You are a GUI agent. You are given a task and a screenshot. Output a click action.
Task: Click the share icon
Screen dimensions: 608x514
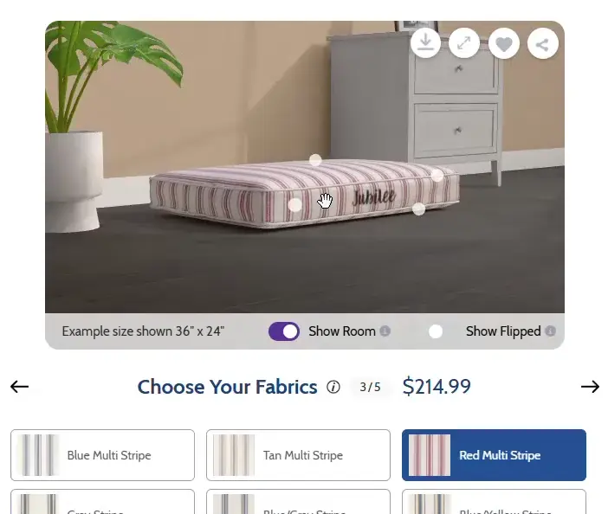coord(542,44)
